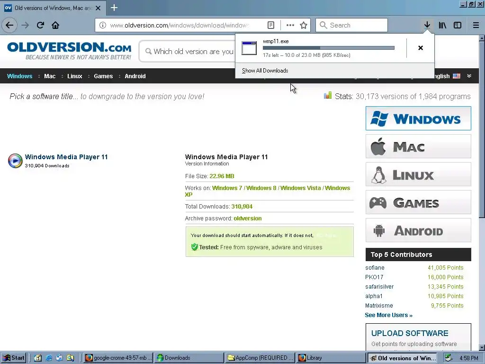
Task: Click the system tray network icon
Action: coord(448,358)
